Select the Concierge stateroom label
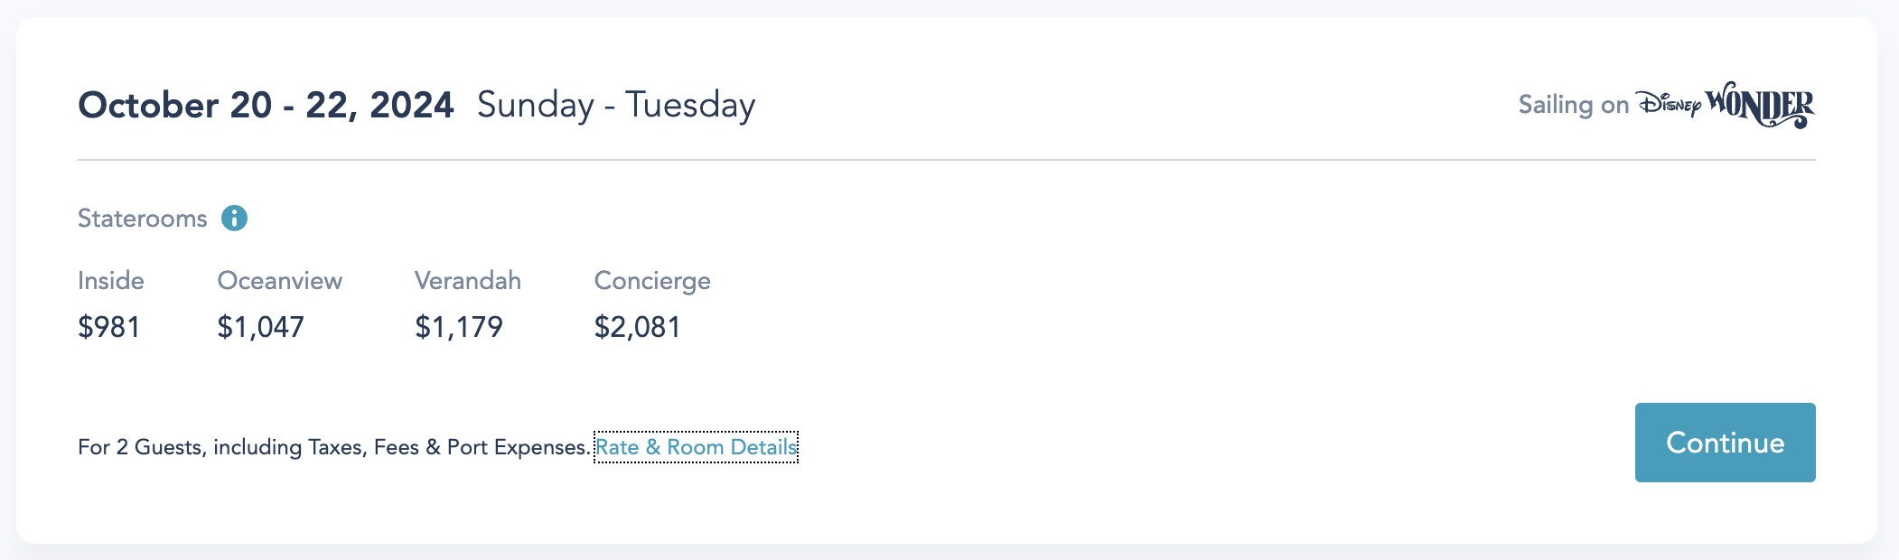Viewport: 1899px width, 560px height. [652, 281]
